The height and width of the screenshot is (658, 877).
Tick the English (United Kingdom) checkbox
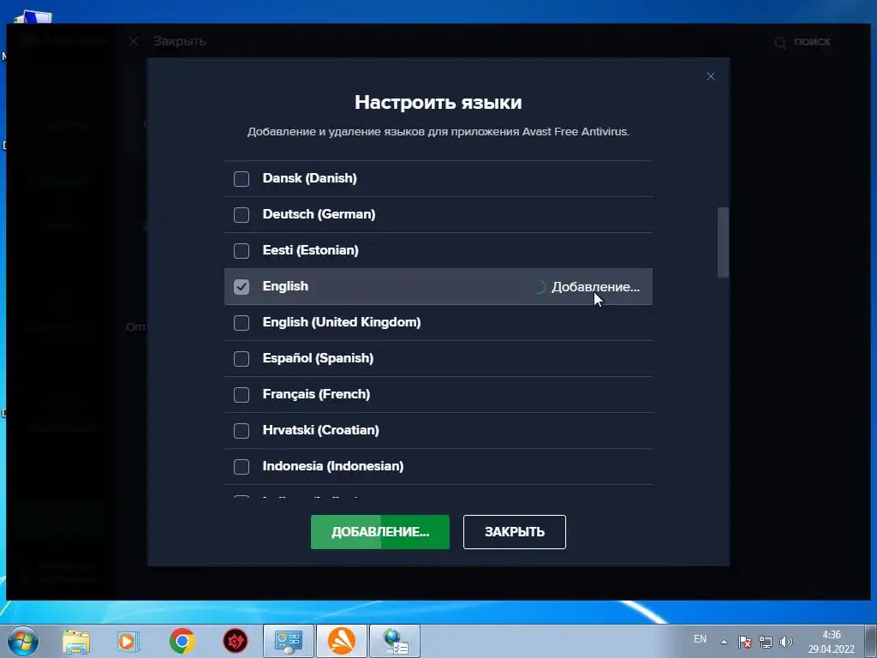tap(241, 322)
